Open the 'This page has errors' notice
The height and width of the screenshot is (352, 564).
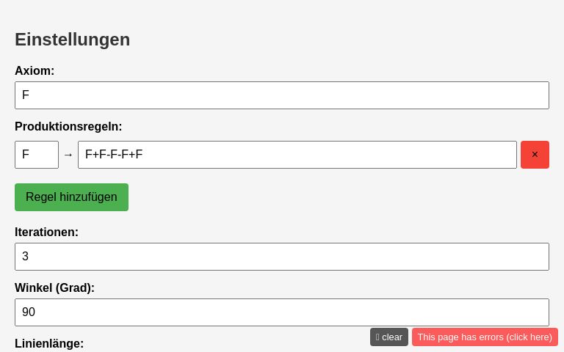[485, 337]
